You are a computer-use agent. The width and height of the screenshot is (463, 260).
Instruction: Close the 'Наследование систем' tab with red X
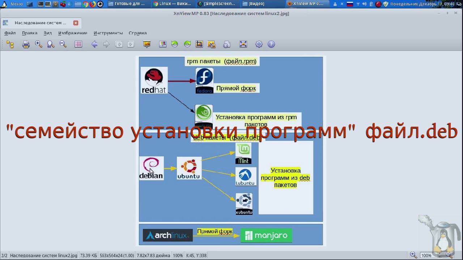pos(76,23)
